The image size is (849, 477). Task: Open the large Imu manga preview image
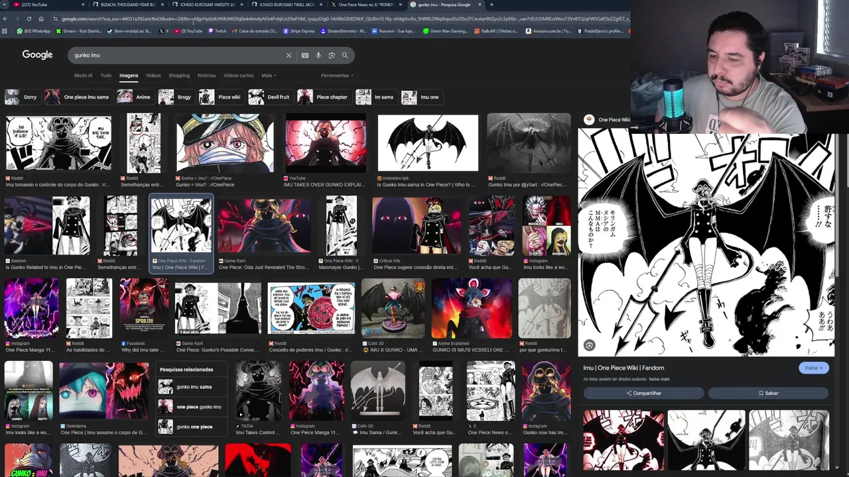tap(706, 242)
